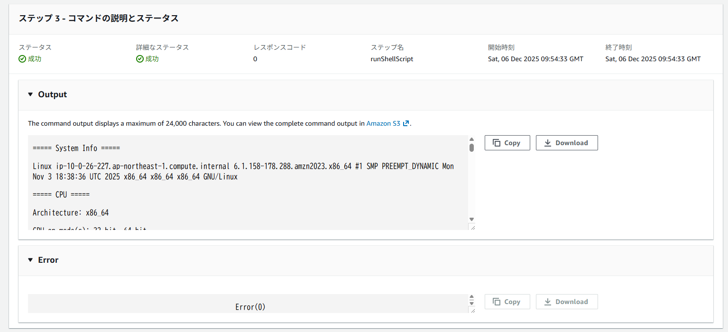Click the Output box scrollbar thumb
Viewport: 728px width, 332px height.
pos(471,148)
